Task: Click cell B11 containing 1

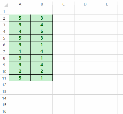Action: [42, 78]
